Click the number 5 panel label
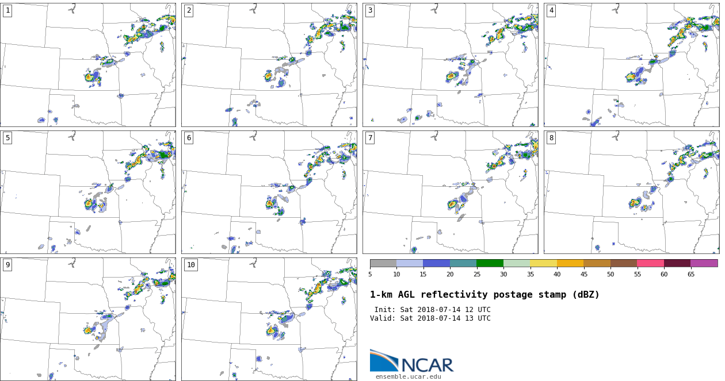 (x=7, y=138)
